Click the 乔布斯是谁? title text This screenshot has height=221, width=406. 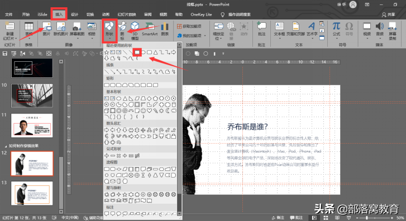(x=247, y=127)
